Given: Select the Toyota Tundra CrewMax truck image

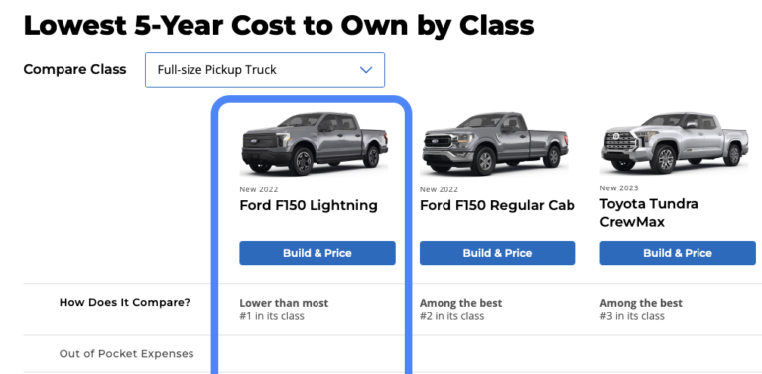Looking at the screenshot, I should click(x=675, y=143).
